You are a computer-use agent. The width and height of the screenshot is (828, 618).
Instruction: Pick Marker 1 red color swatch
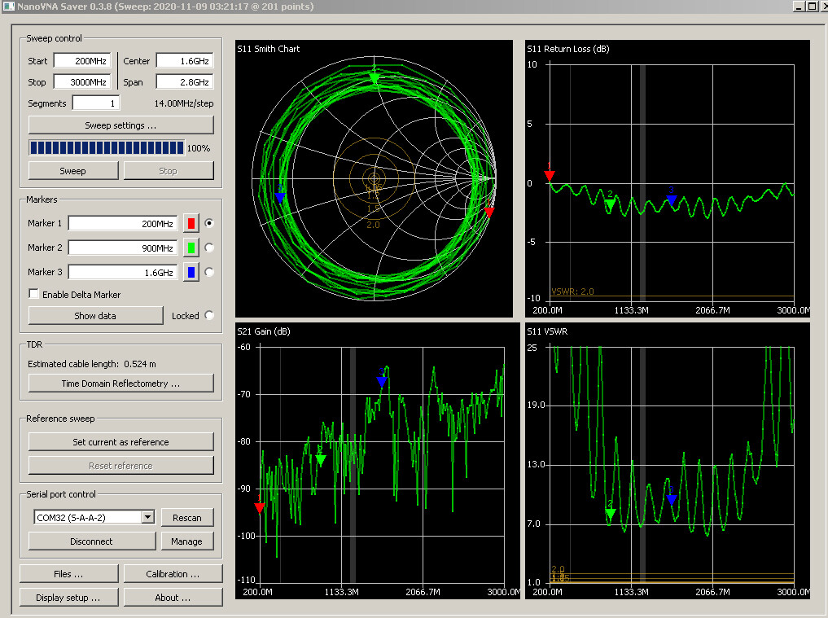[x=191, y=223]
